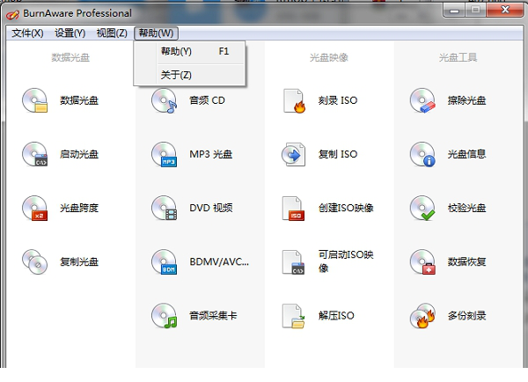The width and height of the screenshot is (528, 382).
Task: Click the 解压ISO label
Action: 336,316
